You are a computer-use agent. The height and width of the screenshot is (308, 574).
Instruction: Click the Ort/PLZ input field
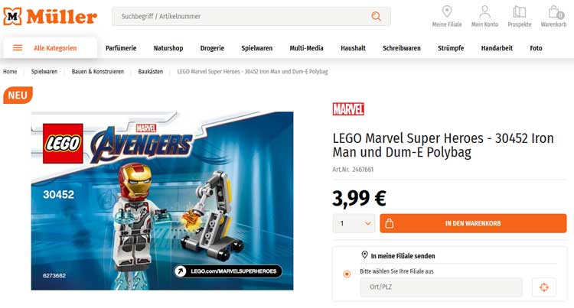pos(441,287)
